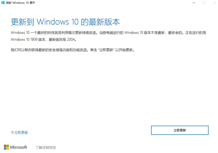218x153 pixels.
Task: Click the word 更新到 in the blue heading
Action: pyautogui.click(x=23, y=22)
